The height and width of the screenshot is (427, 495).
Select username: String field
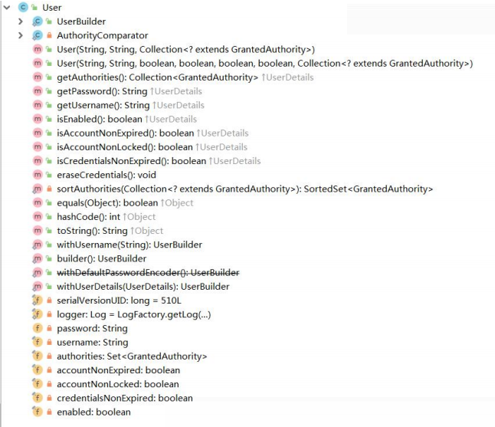point(93,342)
